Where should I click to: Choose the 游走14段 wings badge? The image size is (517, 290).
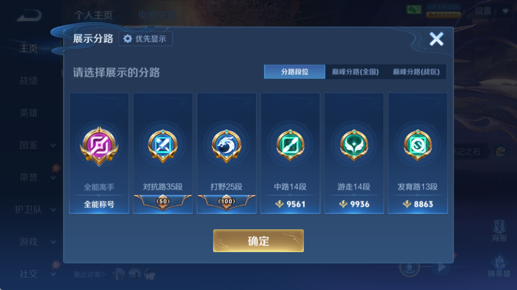(x=354, y=146)
